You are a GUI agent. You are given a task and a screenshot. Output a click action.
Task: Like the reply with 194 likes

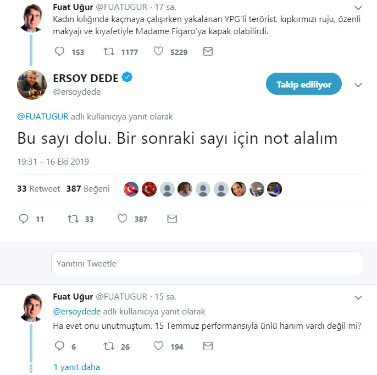pos(158,346)
